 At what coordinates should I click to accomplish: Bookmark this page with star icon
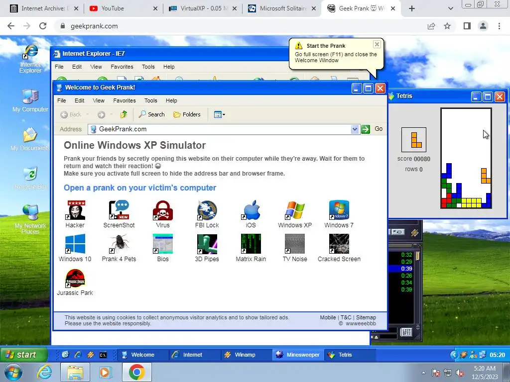[447, 26]
